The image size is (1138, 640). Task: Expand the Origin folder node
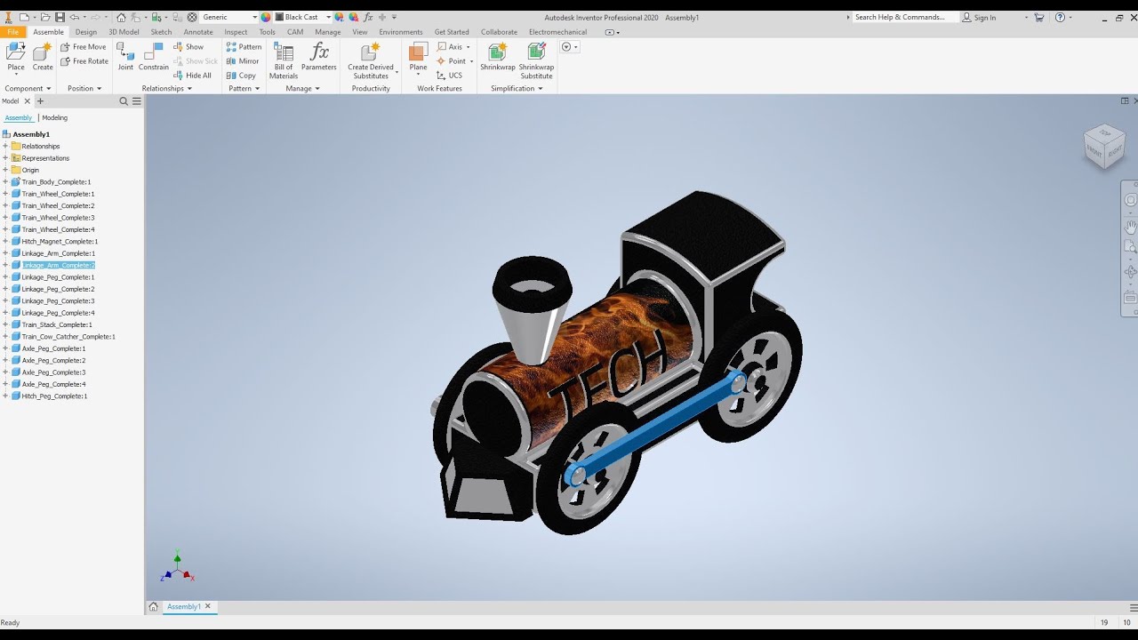click(x=5, y=170)
